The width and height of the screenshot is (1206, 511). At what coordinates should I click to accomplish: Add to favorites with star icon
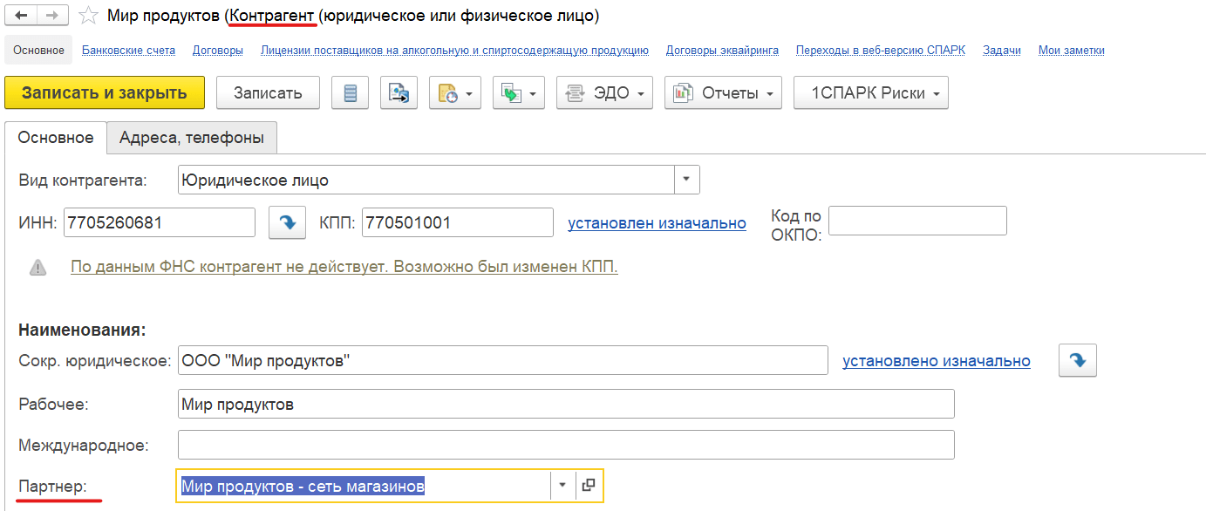87,16
